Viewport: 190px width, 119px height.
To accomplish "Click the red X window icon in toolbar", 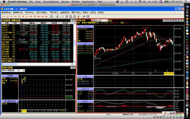I will pos(67,16).
